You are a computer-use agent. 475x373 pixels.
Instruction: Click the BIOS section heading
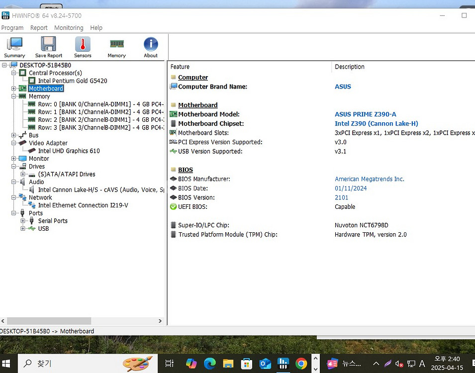coord(186,170)
